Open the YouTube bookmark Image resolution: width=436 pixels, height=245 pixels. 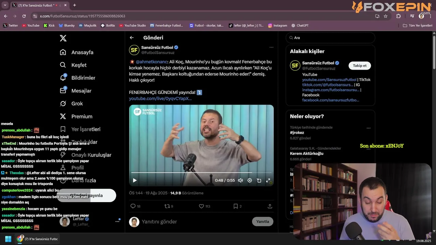pos(31,26)
